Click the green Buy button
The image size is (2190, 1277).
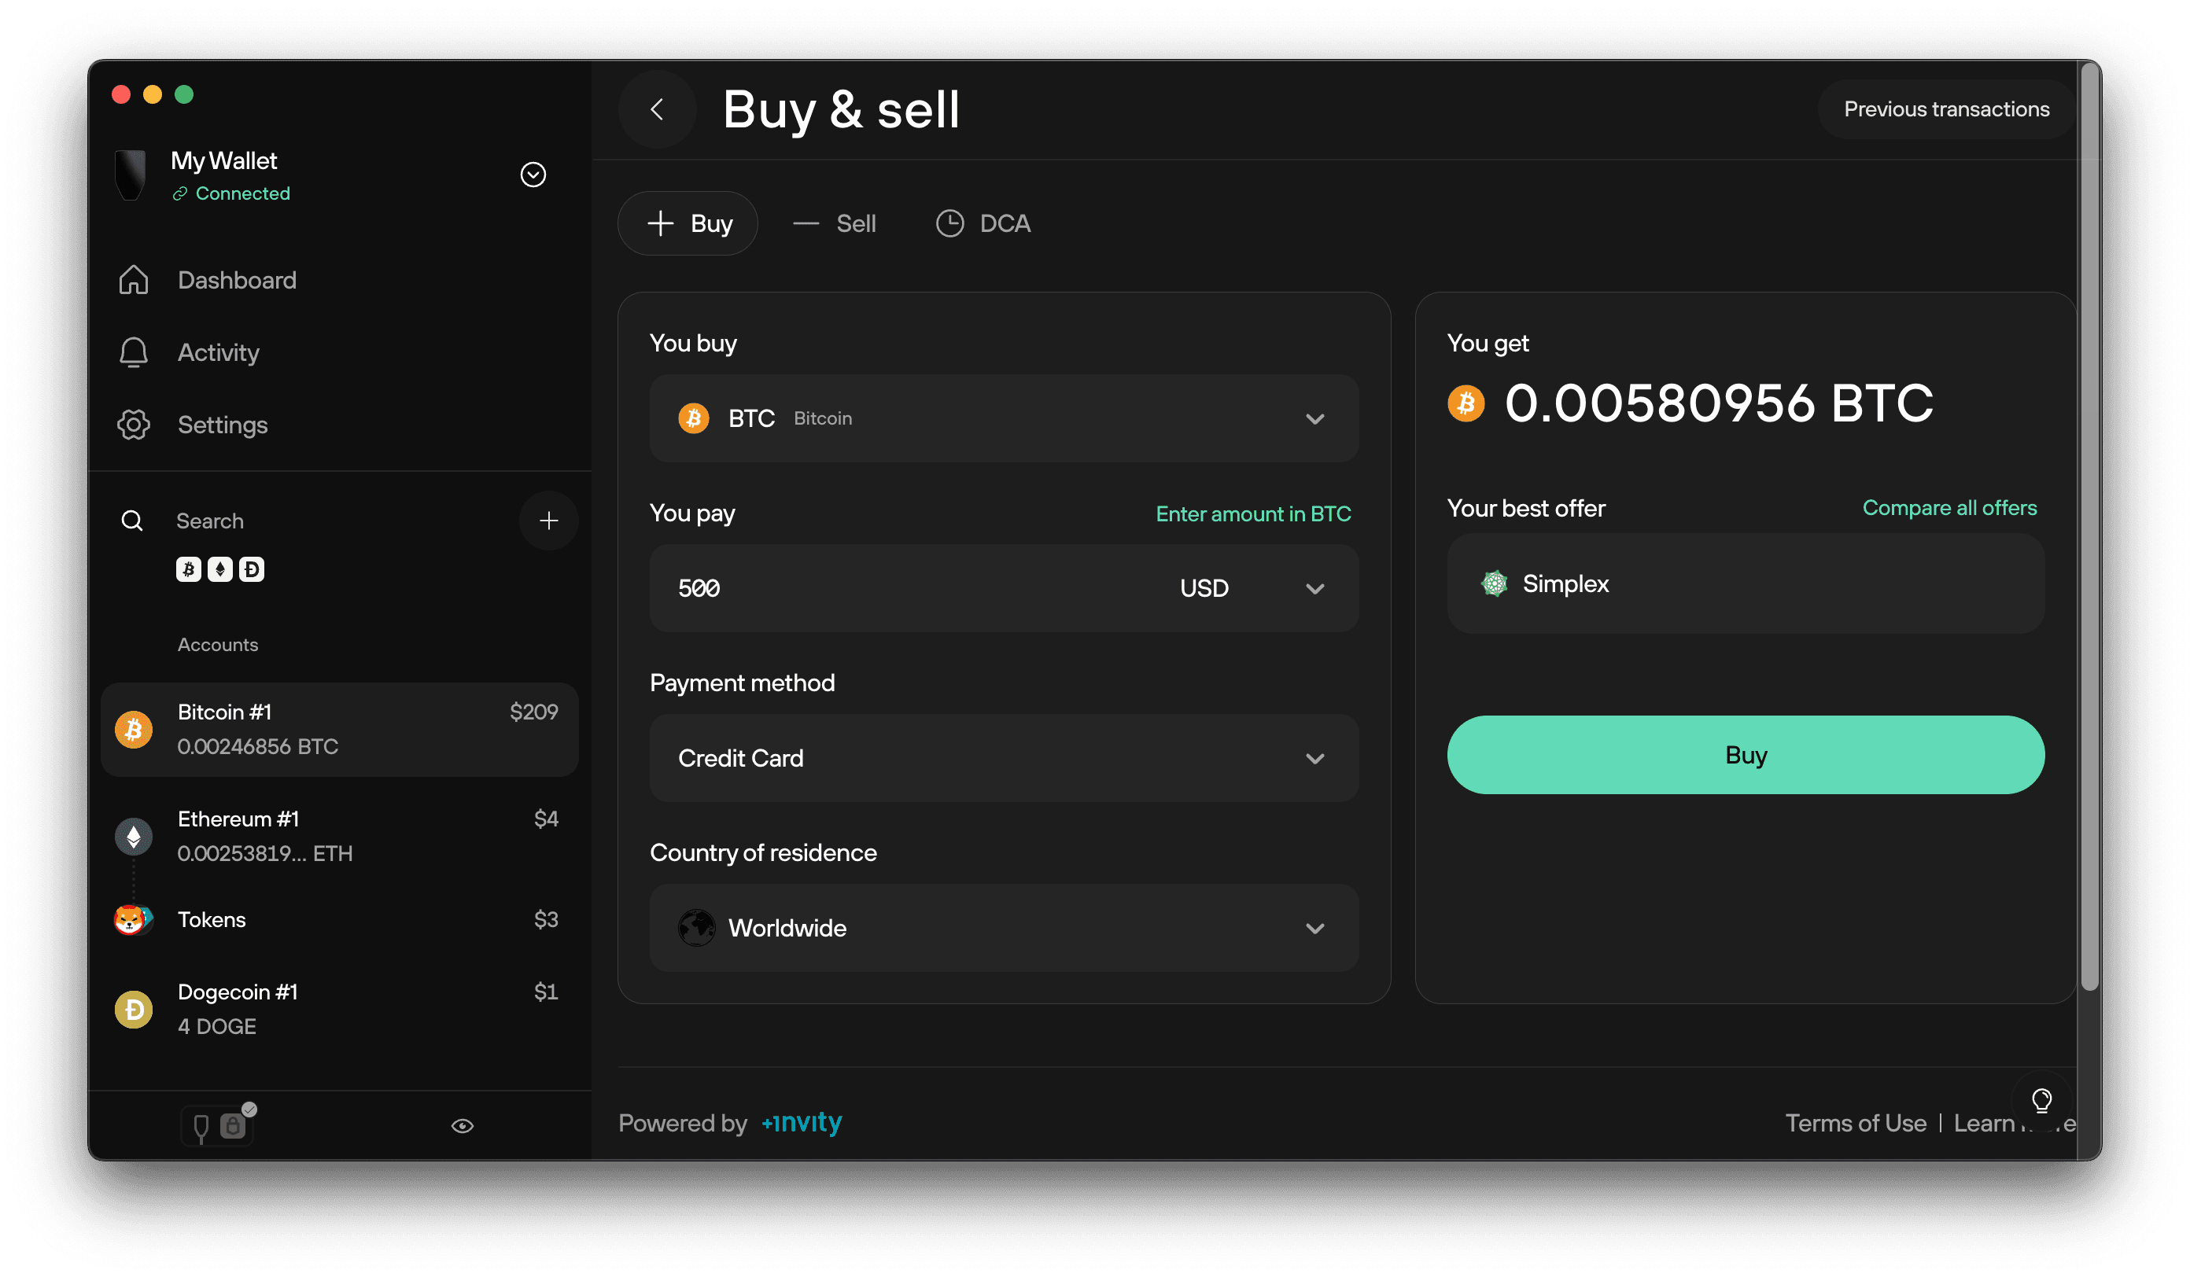(1745, 755)
